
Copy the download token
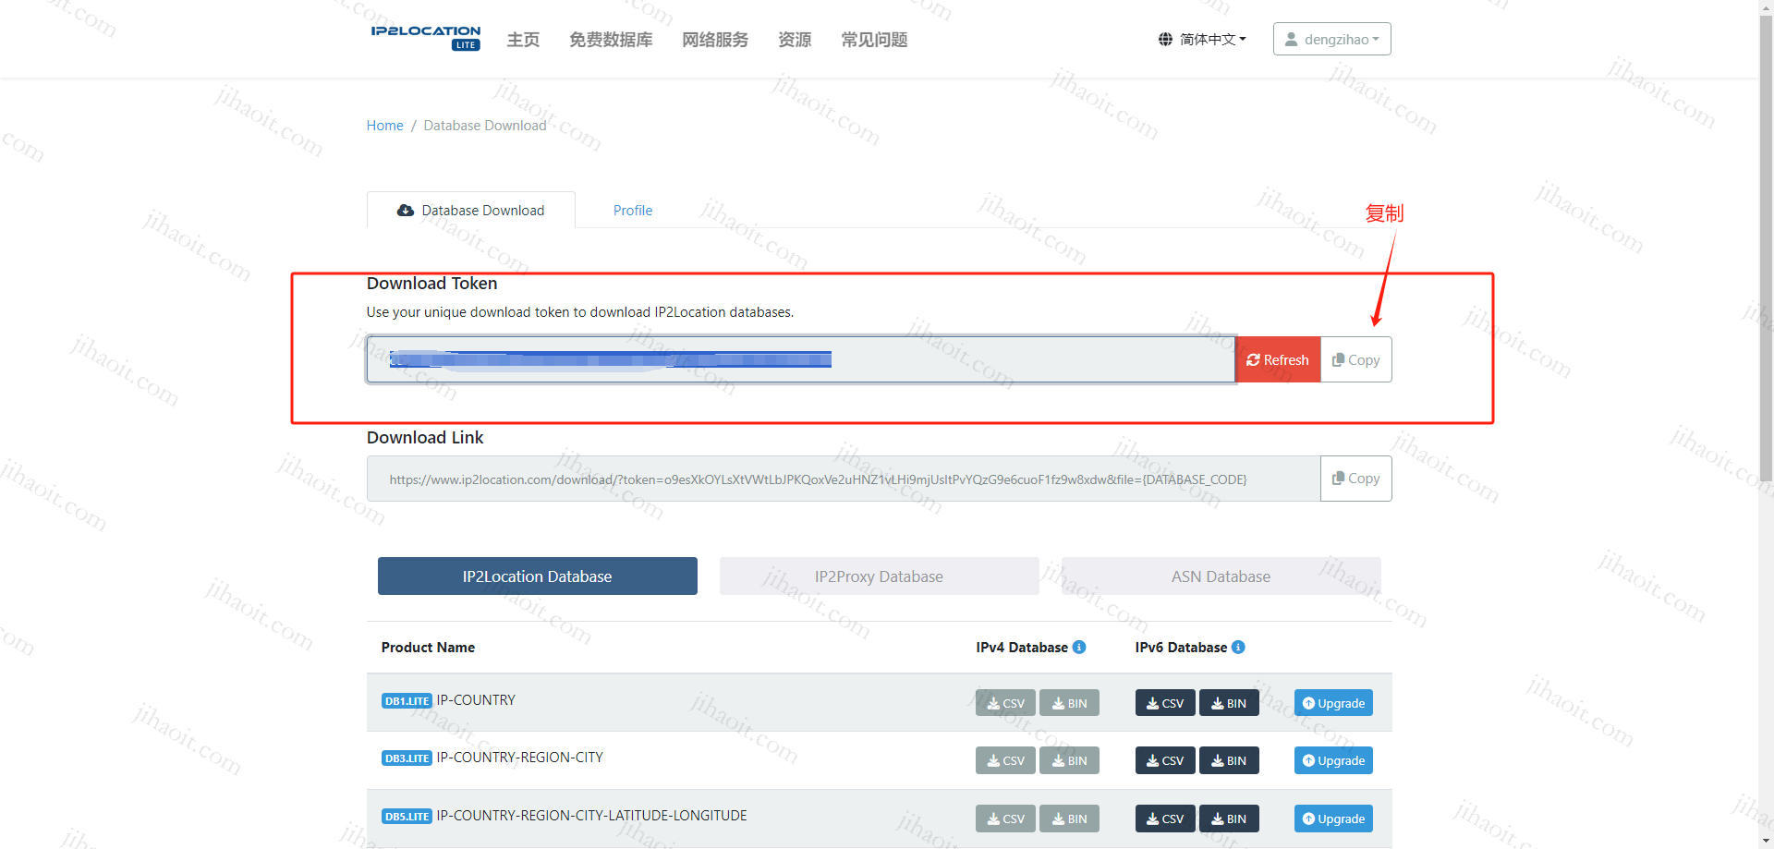pyautogui.click(x=1355, y=359)
